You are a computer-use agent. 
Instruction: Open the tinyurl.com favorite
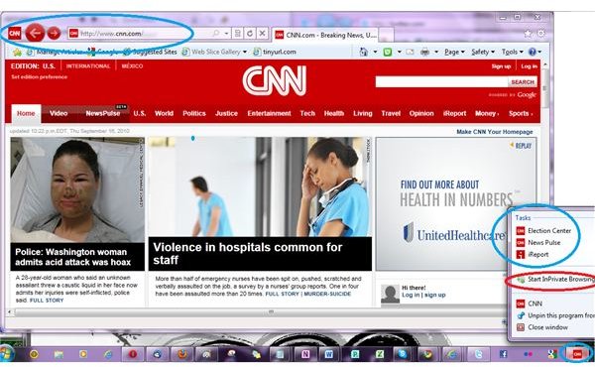tap(275, 52)
